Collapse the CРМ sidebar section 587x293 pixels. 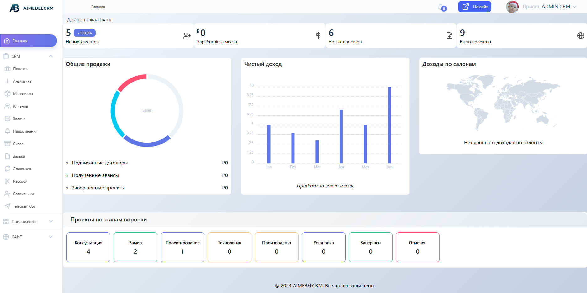51,56
